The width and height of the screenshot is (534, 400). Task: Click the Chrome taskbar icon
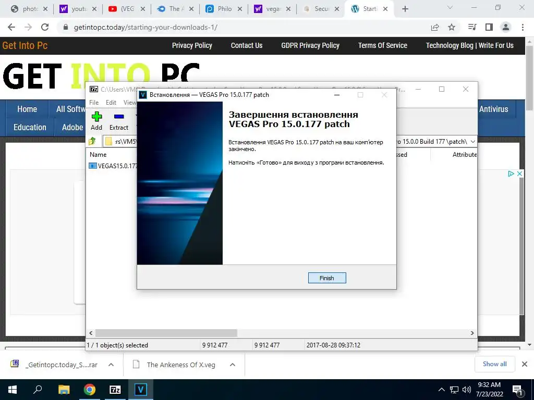(x=90, y=390)
